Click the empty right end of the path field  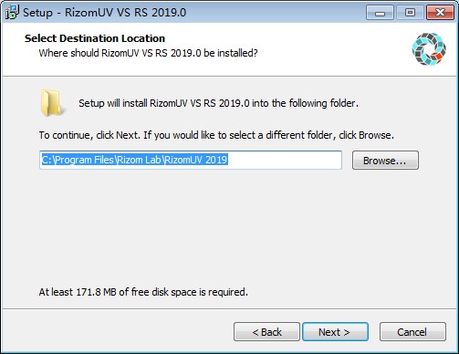(x=285, y=160)
